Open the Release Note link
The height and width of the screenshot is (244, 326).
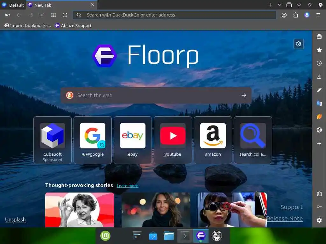tap(285, 219)
